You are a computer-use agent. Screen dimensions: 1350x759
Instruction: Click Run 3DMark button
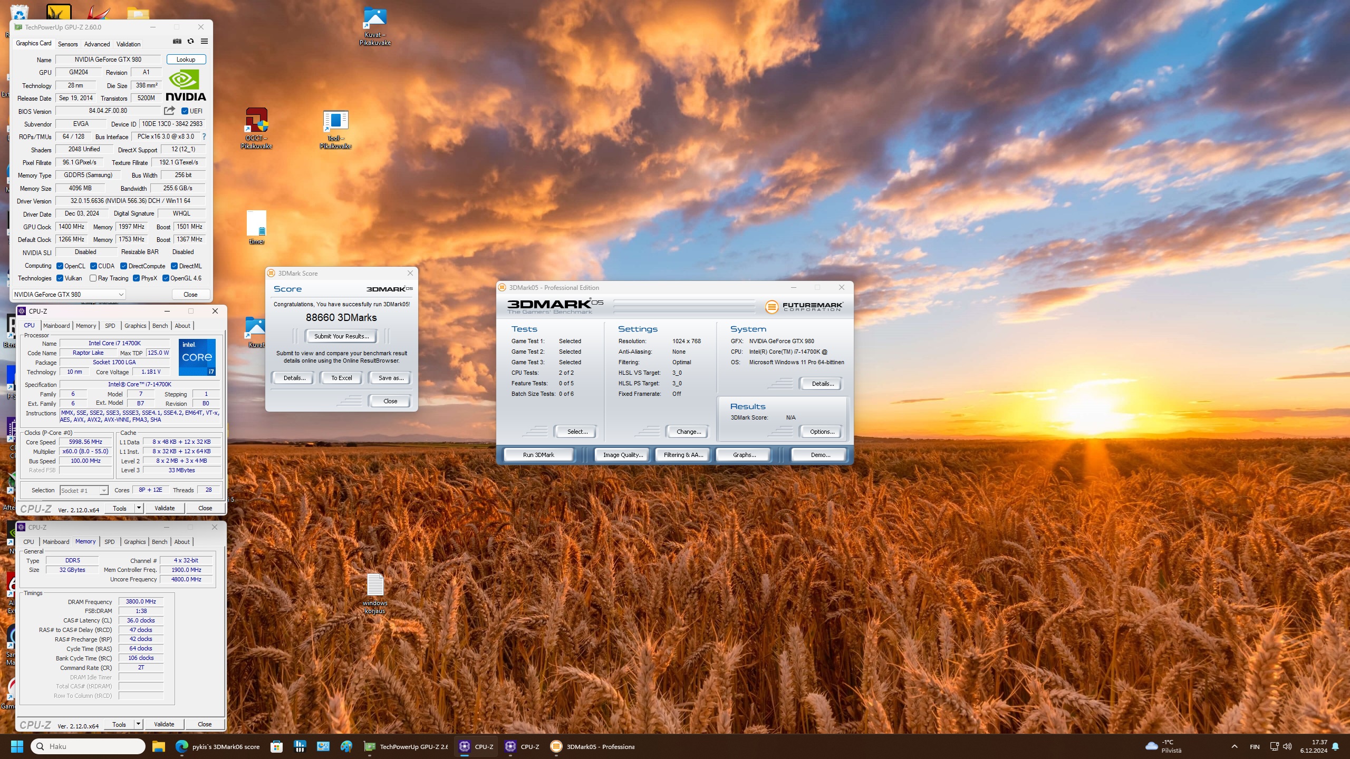coord(538,455)
